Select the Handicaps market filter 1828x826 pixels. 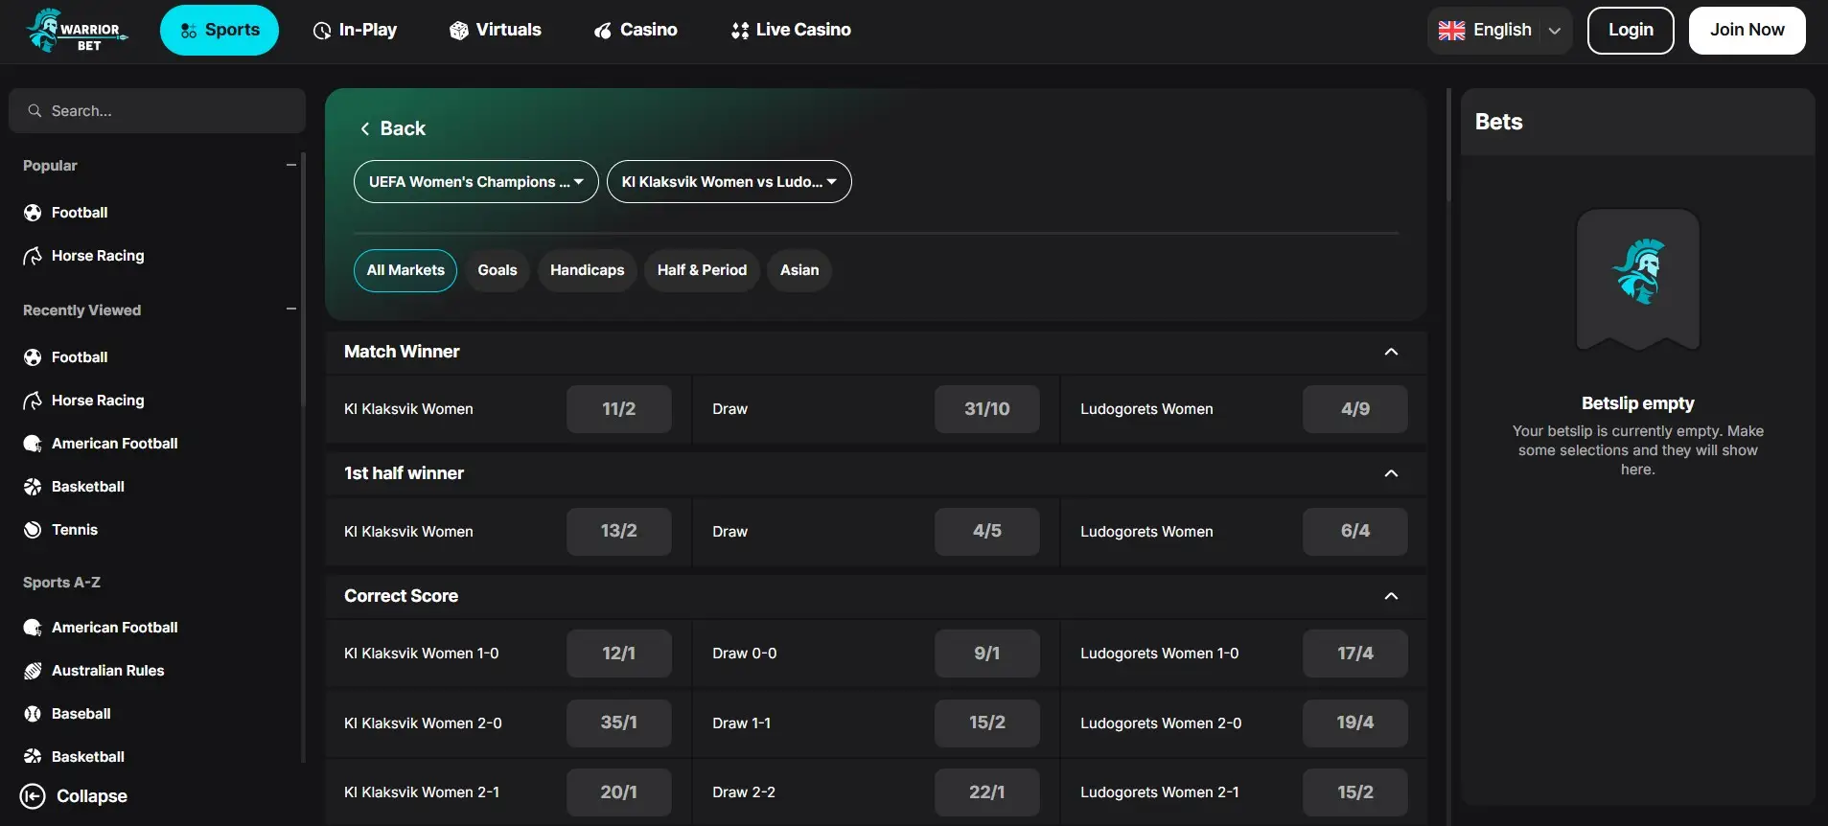588,270
